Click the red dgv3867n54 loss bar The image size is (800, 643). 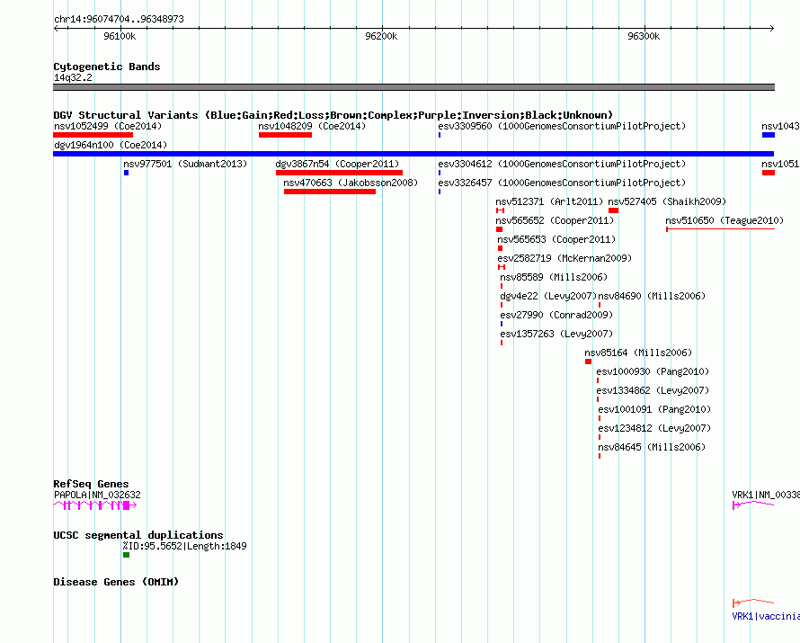339,173
